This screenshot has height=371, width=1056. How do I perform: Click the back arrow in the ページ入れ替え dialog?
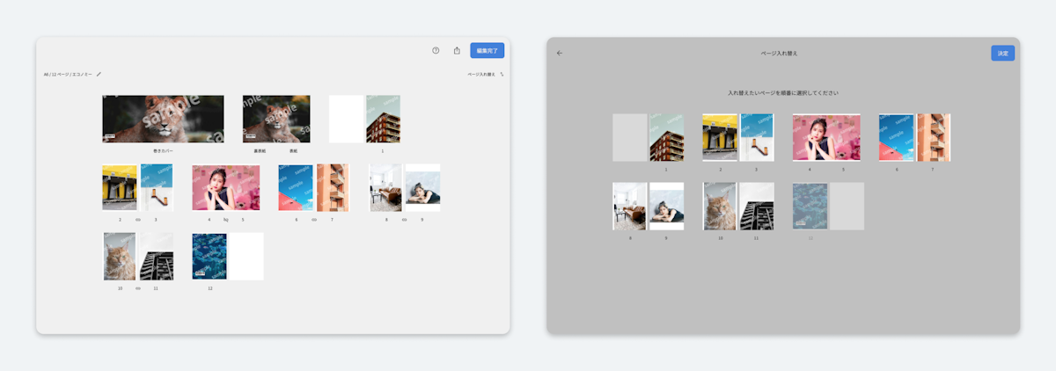[560, 53]
